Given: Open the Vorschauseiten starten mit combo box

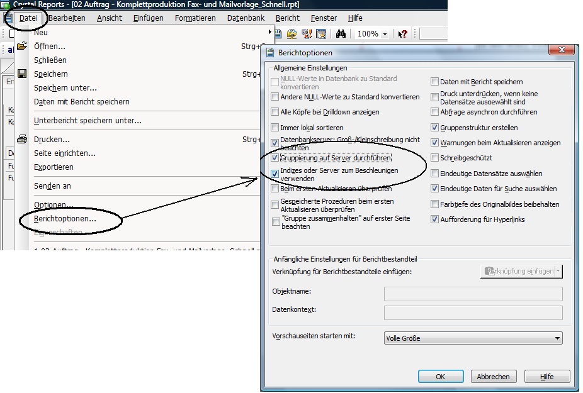Looking at the screenshot, I should tap(473, 338).
